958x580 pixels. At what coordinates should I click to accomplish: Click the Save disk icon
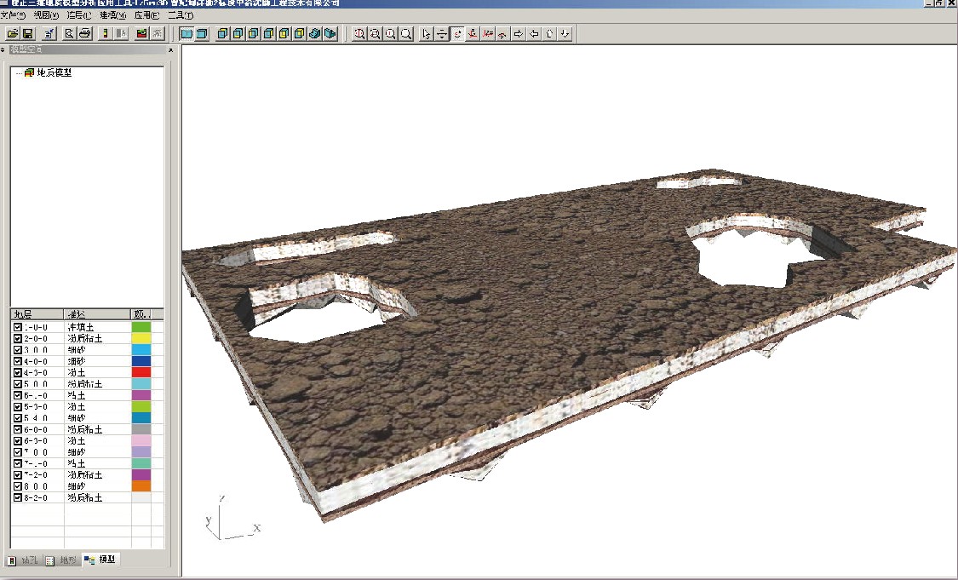tap(27, 34)
